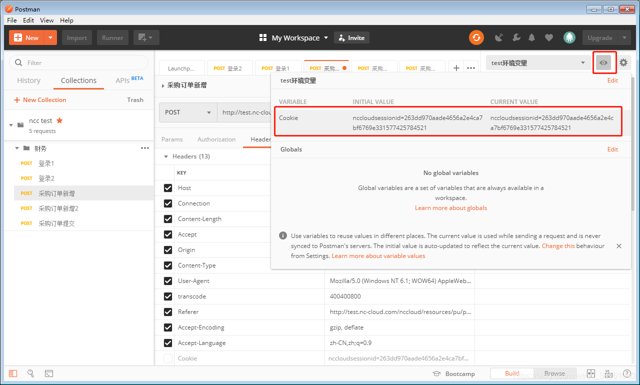Open the Postman console icon
Viewport: 640px width, 385px height.
coord(49,373)
